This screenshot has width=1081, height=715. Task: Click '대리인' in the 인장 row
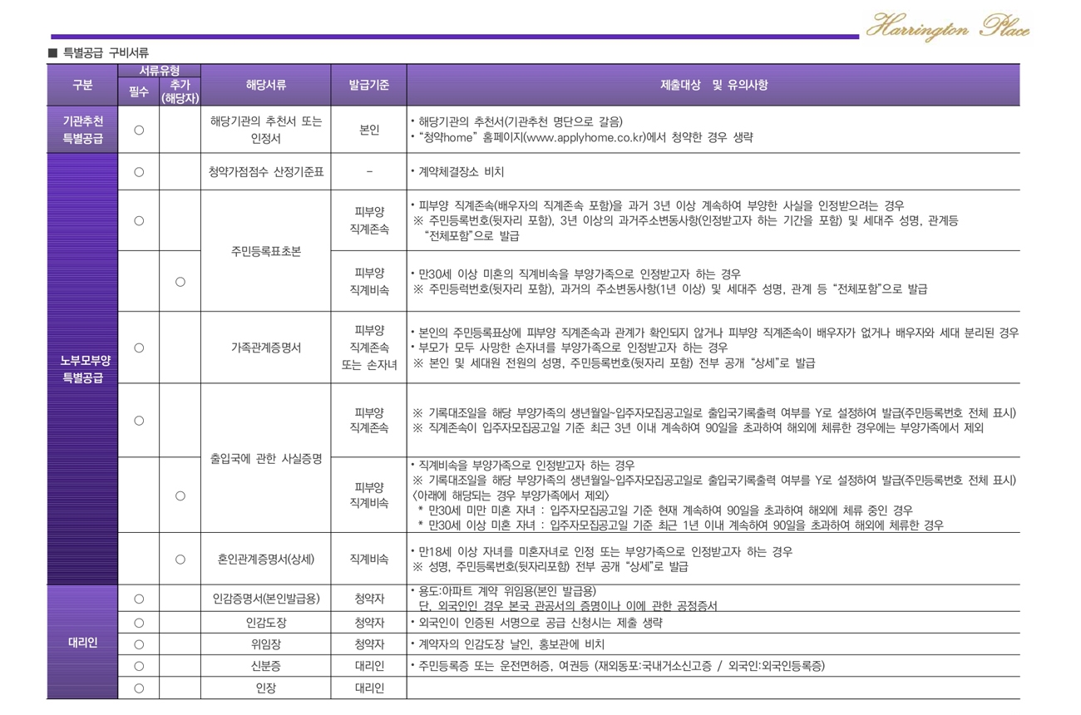coord(369,688)
